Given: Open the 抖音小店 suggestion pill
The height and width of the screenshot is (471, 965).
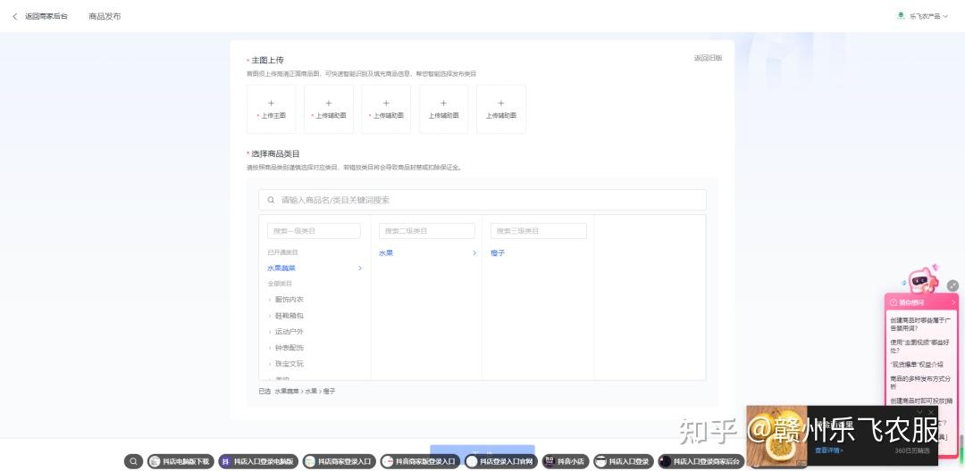Looking at the screenshot, I should [x=566, y=461].
